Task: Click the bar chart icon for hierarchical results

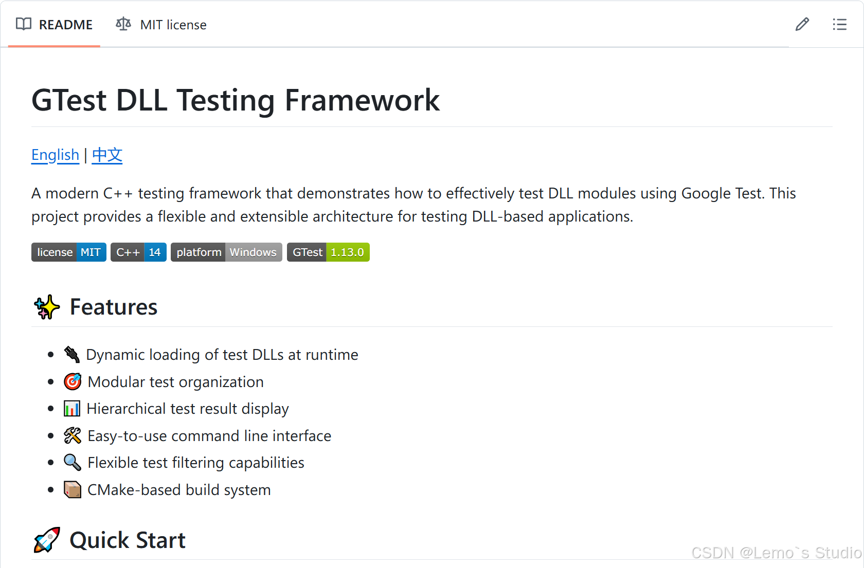Action: coord(73,408)
